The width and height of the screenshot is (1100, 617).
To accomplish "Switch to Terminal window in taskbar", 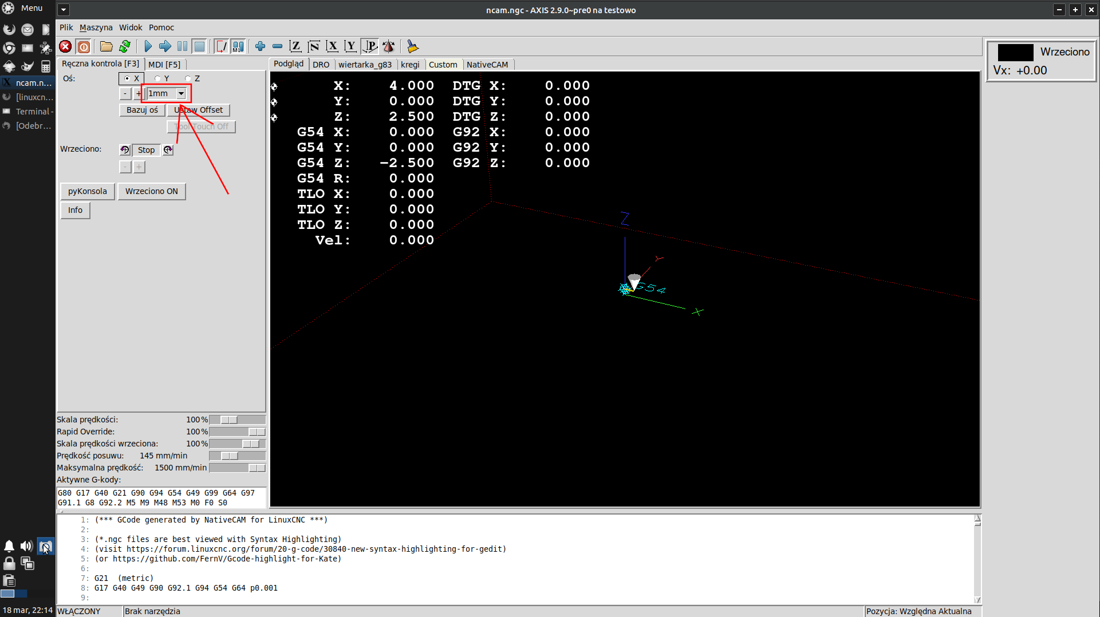I will 28,112.
